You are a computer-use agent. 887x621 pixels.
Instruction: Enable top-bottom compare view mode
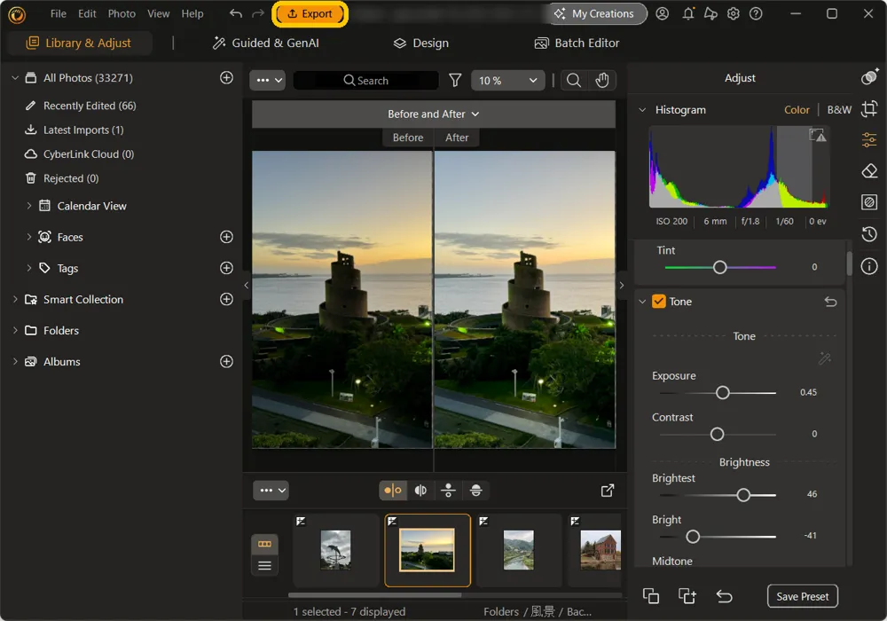[448, 491]
